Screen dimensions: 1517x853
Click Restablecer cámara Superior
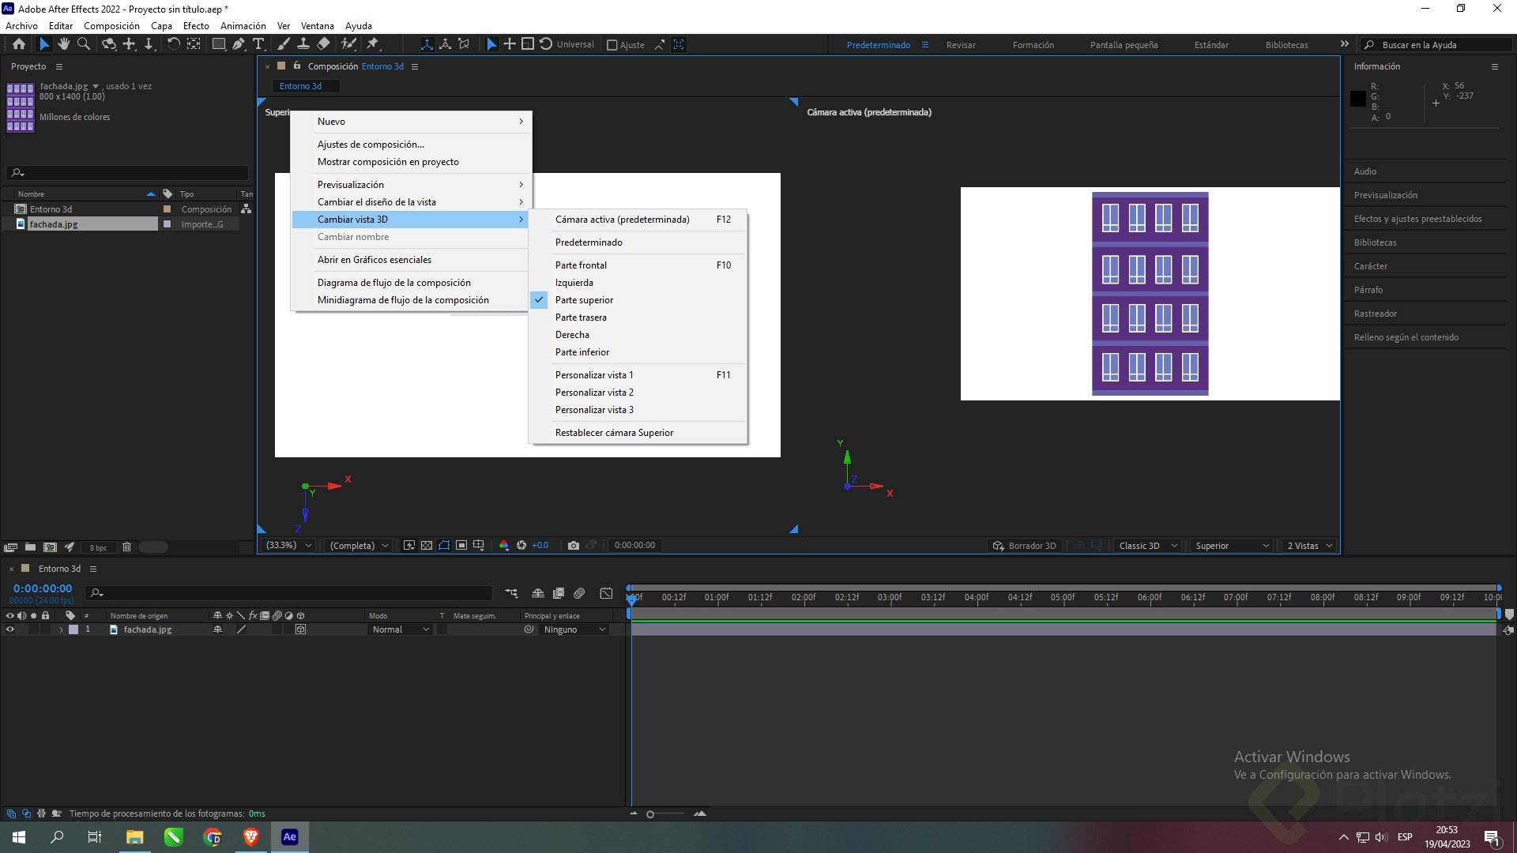coord(637,433)
